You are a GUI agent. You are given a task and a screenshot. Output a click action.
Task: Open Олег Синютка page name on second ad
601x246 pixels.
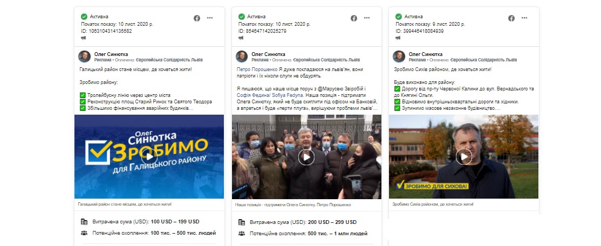coord(268,54)
